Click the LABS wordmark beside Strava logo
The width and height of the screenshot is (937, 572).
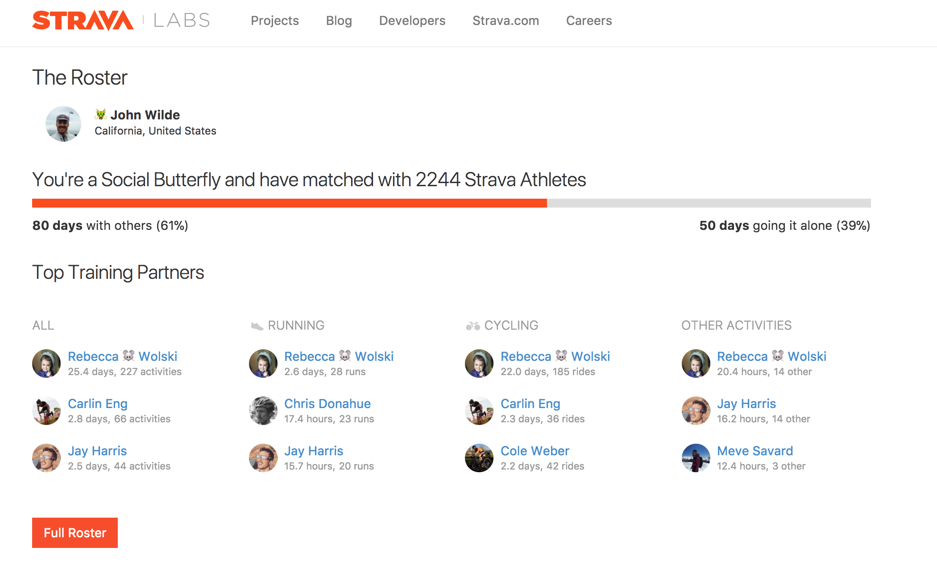pyautogui.click(x=182, y=20)
